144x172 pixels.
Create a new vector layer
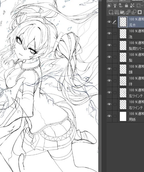pyautogui.click(x=117, y=12)
